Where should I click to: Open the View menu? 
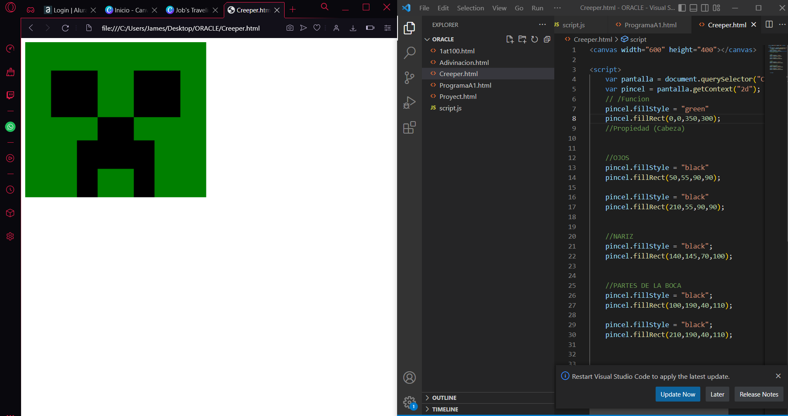pyautogui.click(x=499, y=8)
